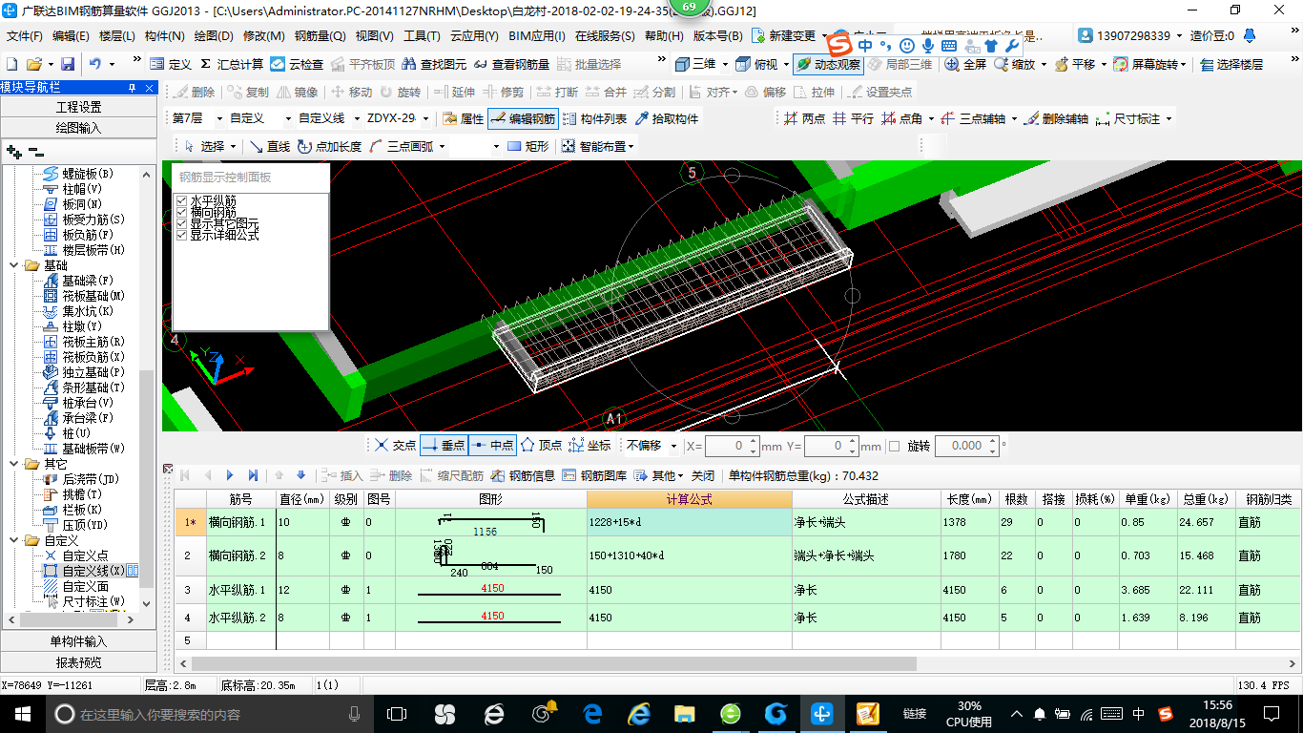1303x733 pixels.
Task: Uncheck 水平纵筋 display checkbox
Action: [x=181, y=200]
